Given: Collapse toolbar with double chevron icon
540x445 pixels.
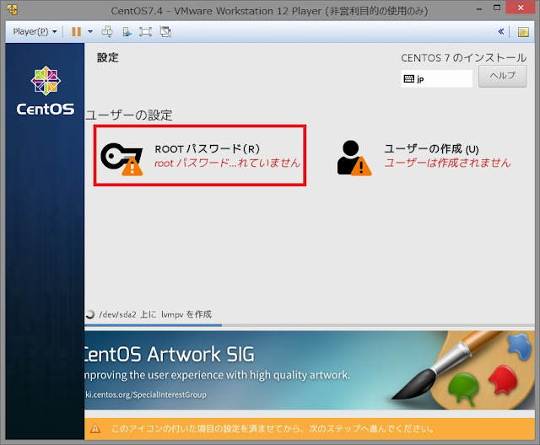Looking at the screenshot, I should tap(501, 32).
